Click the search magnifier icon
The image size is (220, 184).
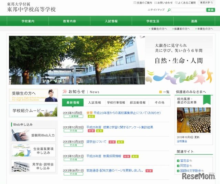[169, 10]
